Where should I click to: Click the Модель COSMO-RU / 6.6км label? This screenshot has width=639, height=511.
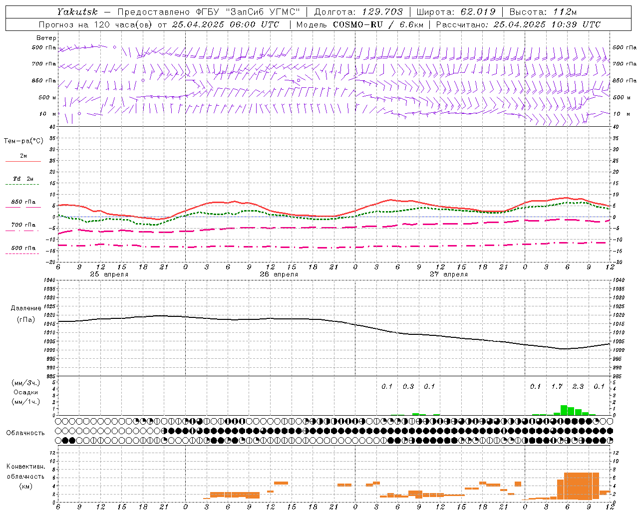360,24
